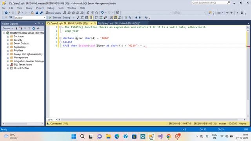Open Object Explorer window position dropdown
This screenshot has width=251, height=141.
click(x=36, y=23)
